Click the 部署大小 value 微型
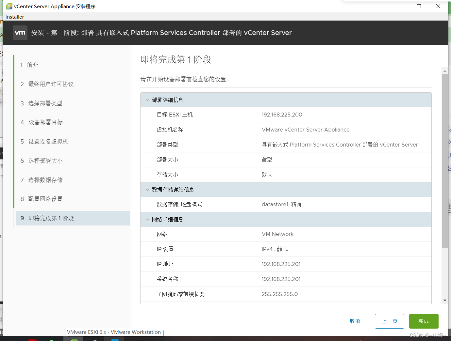The width and height of the screenshot is (451, 341). tap(267, 160)
